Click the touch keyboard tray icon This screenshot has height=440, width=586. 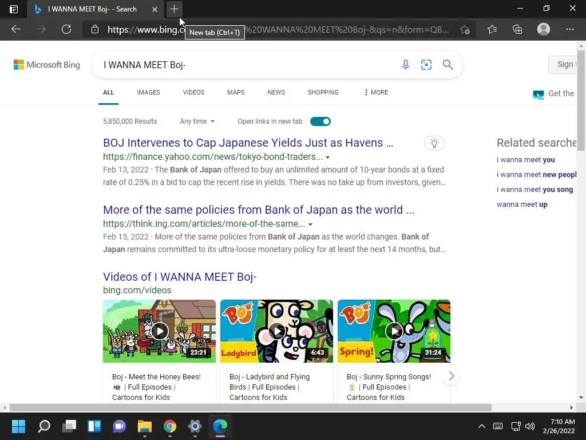498,426
